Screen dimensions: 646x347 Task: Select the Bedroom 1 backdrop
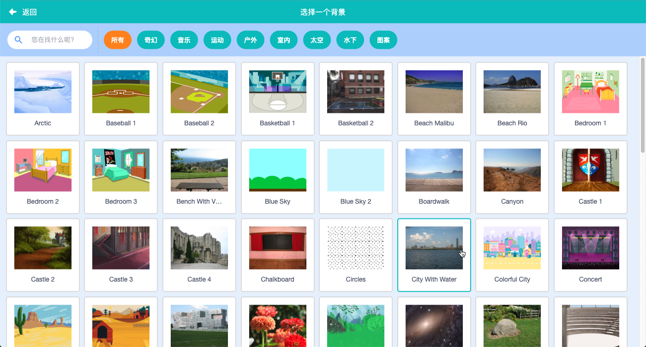pyautogui.click(x=591, y=99)
